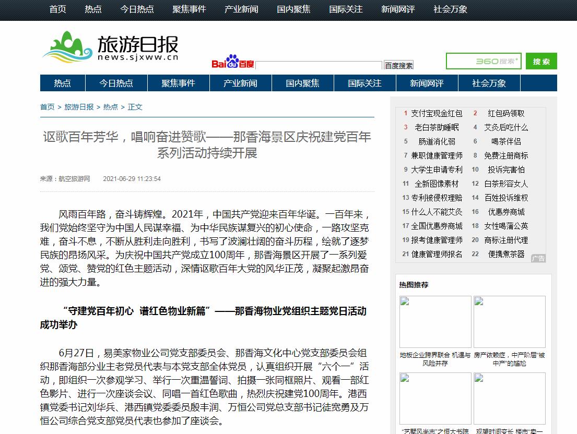
Task: Open the 肠道消化弱 link
Action: [x=437, y=141]
